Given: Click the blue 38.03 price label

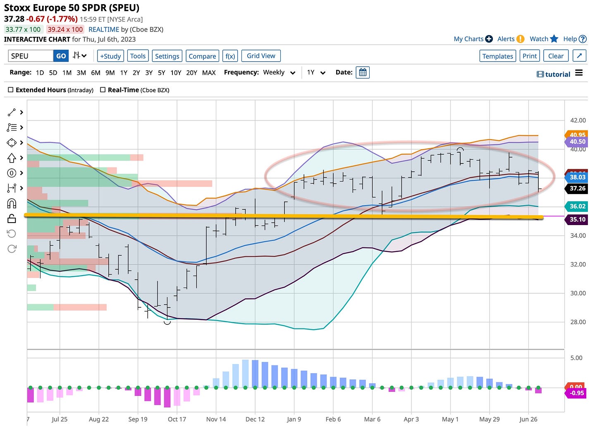Looking at the screenshot, I should pos(576,177).
